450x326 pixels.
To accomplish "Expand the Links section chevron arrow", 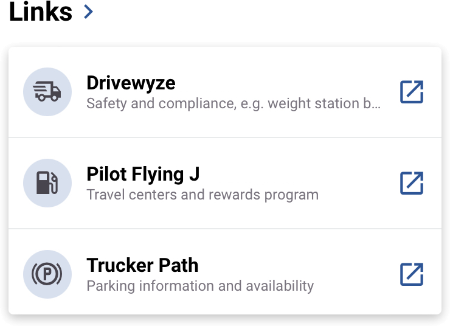I will [x=89, y=12].
